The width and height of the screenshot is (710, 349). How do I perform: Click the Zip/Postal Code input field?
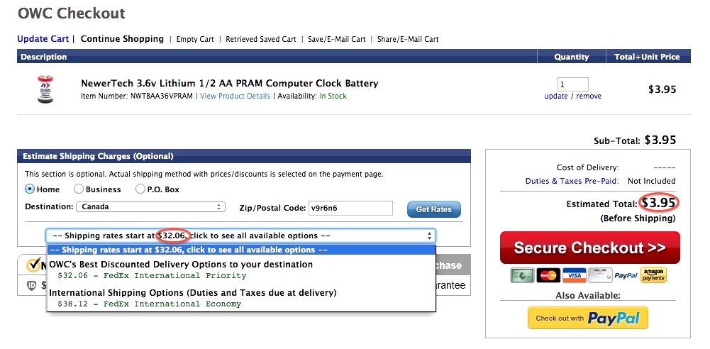coord(350,209)
